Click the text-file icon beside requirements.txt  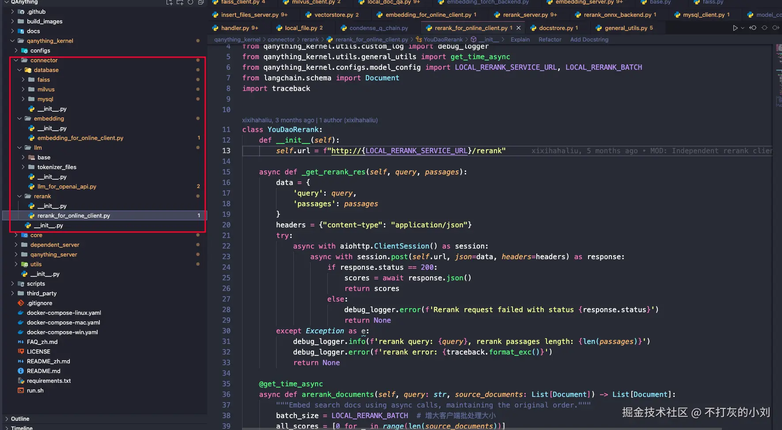click(21, 381)
